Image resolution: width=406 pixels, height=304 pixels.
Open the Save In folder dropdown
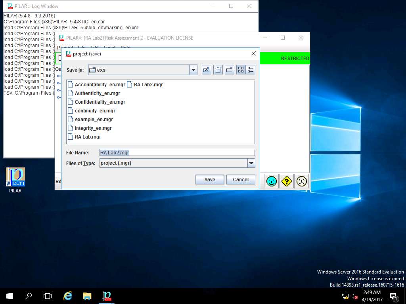coord(193,70)
